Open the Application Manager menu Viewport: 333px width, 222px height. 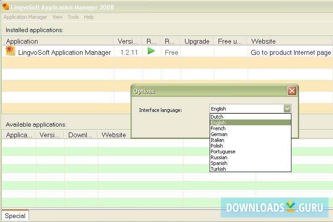pos(25,17)
